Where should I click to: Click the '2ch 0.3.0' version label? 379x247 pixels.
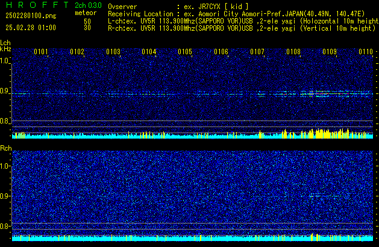(88, 5)
